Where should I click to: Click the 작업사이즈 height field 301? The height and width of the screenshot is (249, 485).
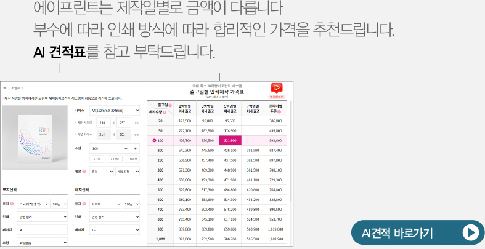point(124,135)
